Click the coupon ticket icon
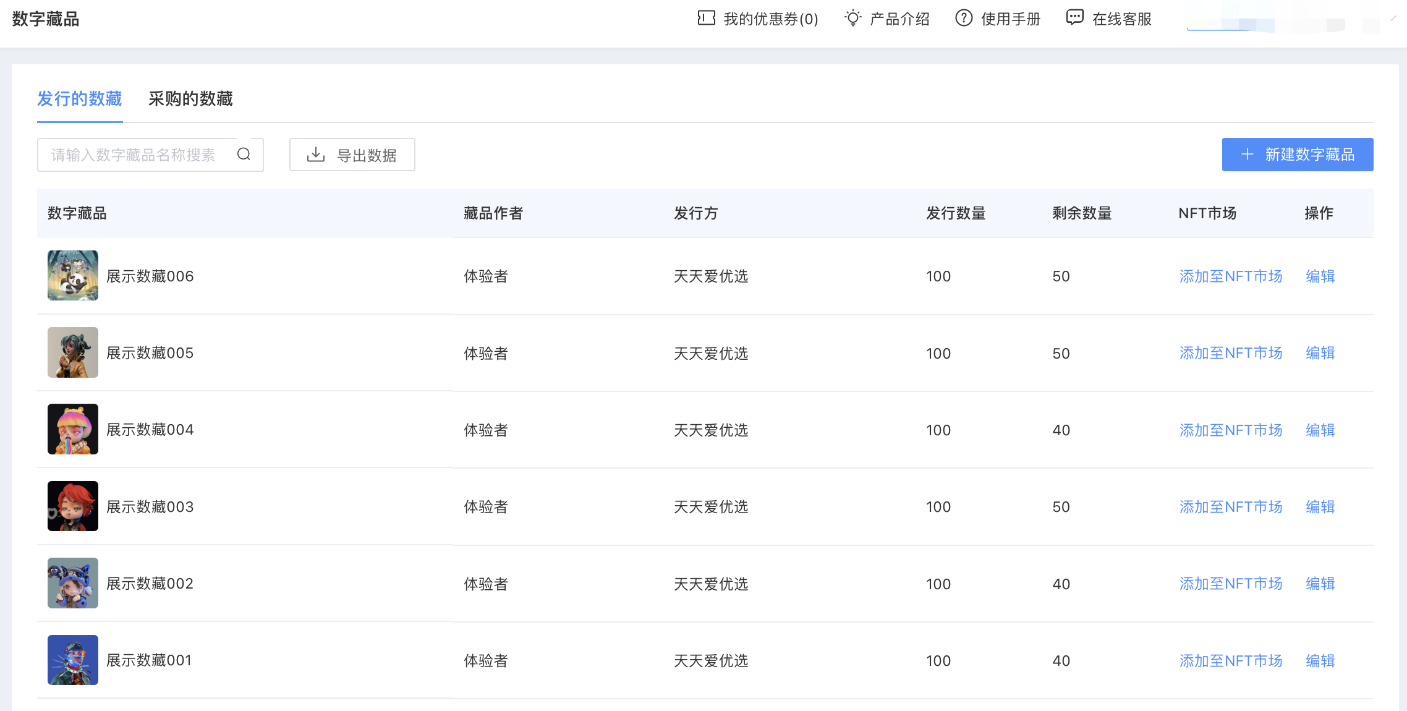The width and height of the screenshot is (1407, 711). (706, 18)
